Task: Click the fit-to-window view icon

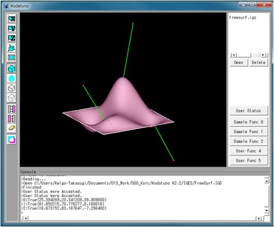Action: tap(11, 58)
